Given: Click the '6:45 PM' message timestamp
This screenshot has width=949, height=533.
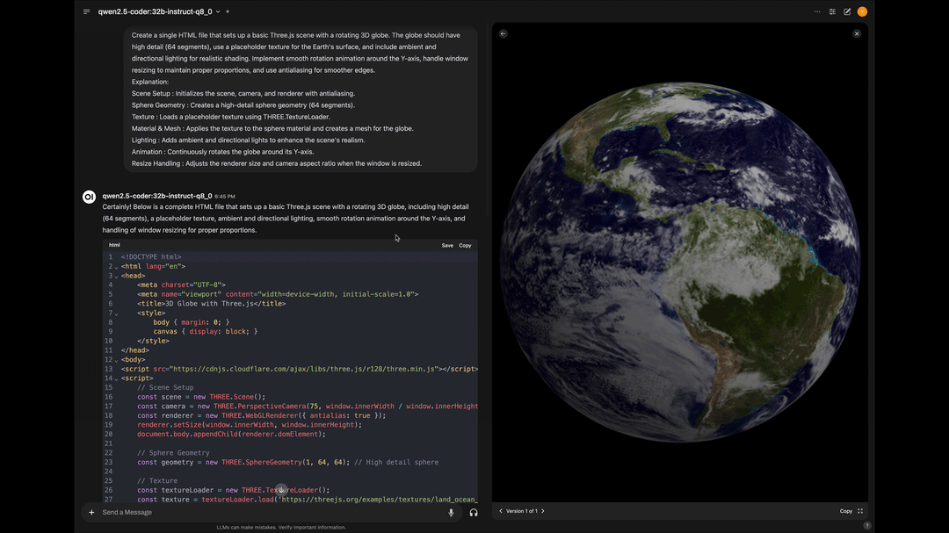Looking at the screenshot, I should (225, 197).
